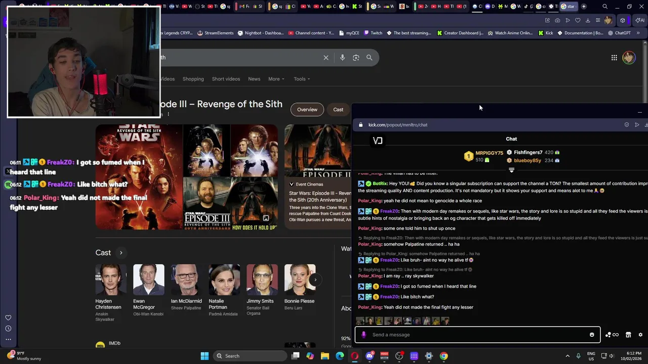Expand the More search filter dropdown
648x364 pixels.
[x=276, y=79]
